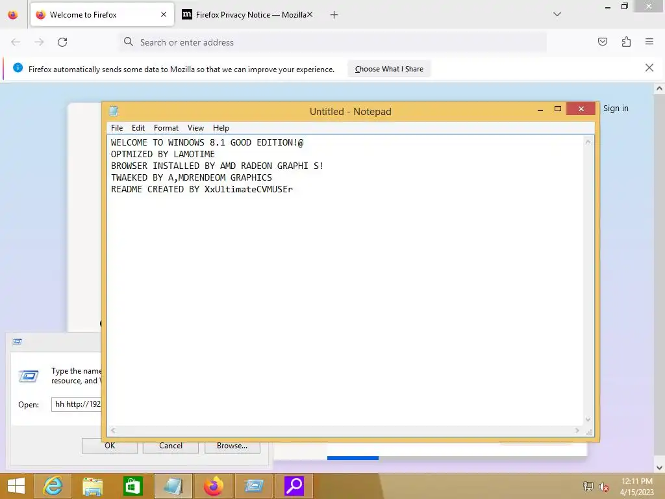The width and height of the screenshot is (665, 499).
Task: Open the Save to Pocket icon
Action: click(602, 42)
